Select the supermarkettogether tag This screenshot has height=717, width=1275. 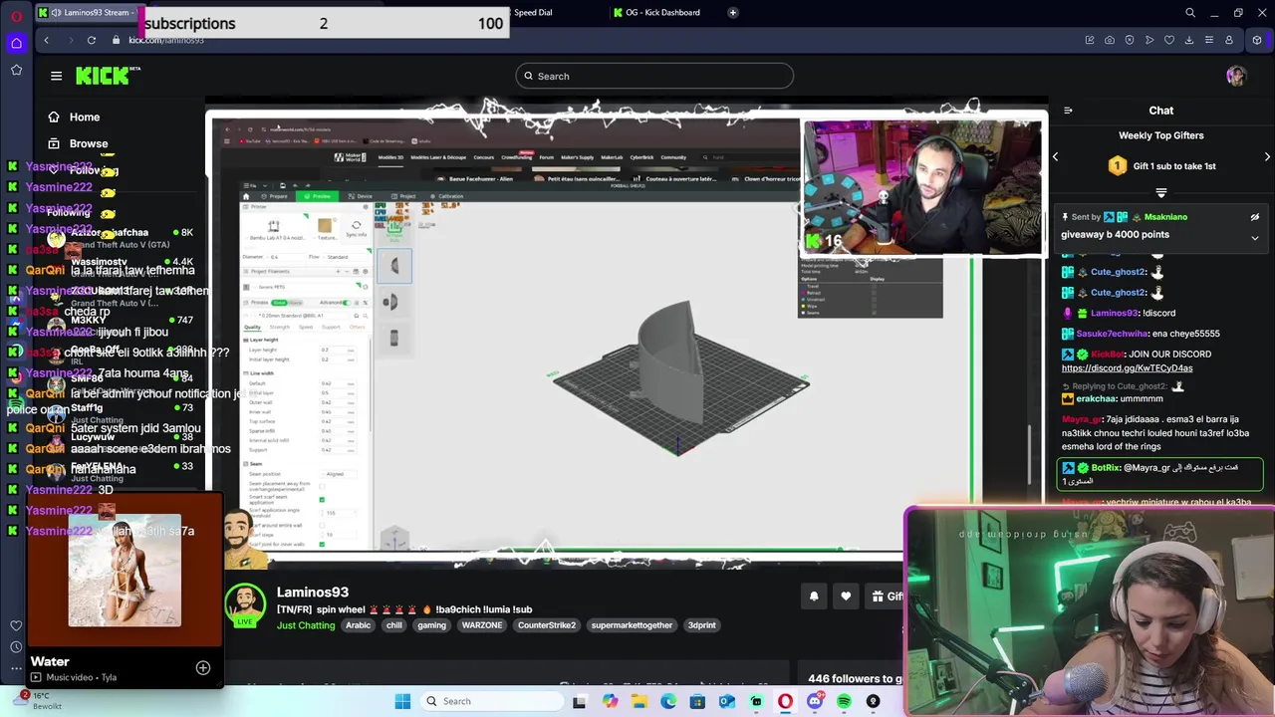pos(632,625)
